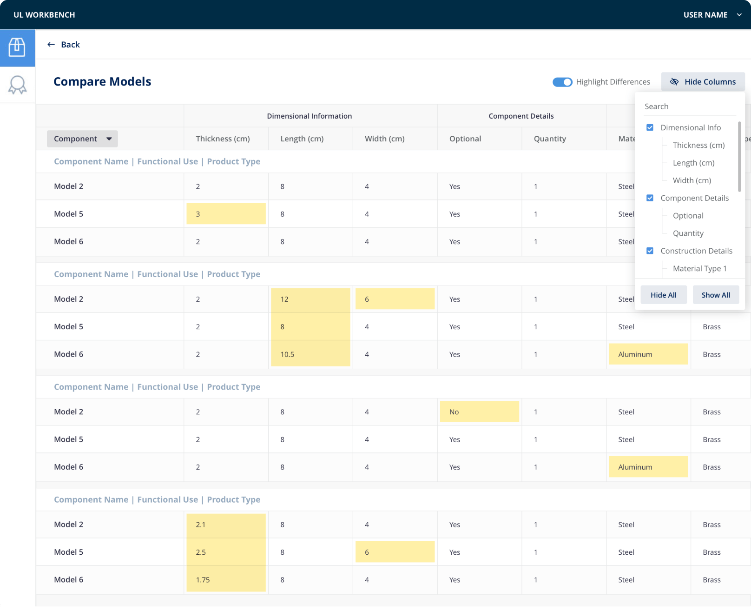Click the crossed-eye Hide Columns icon
751x611 pixels.
(674, 82)
